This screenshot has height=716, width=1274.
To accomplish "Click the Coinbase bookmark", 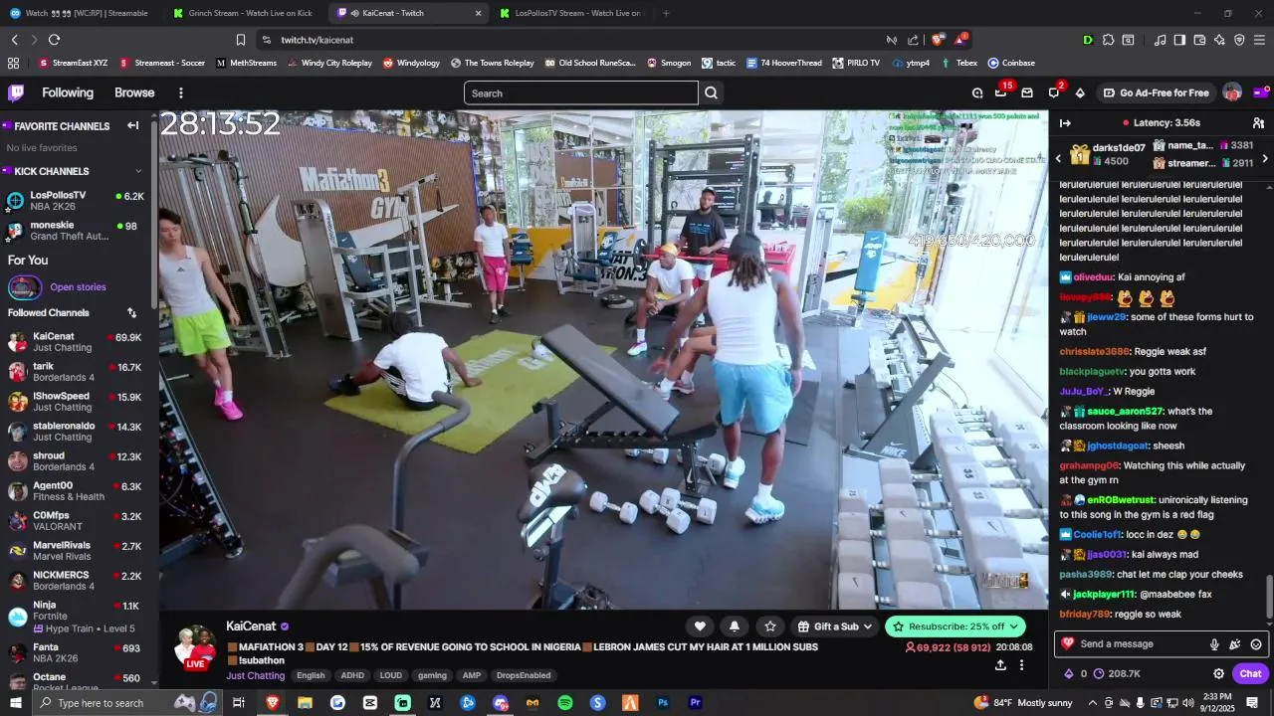I will pos(1011,63).
